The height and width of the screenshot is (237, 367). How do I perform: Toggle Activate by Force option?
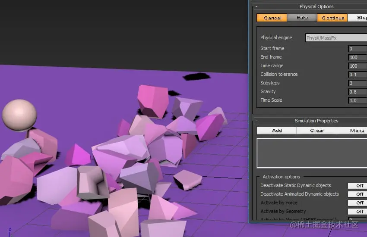pyautogui.click(x=358, y=203)
